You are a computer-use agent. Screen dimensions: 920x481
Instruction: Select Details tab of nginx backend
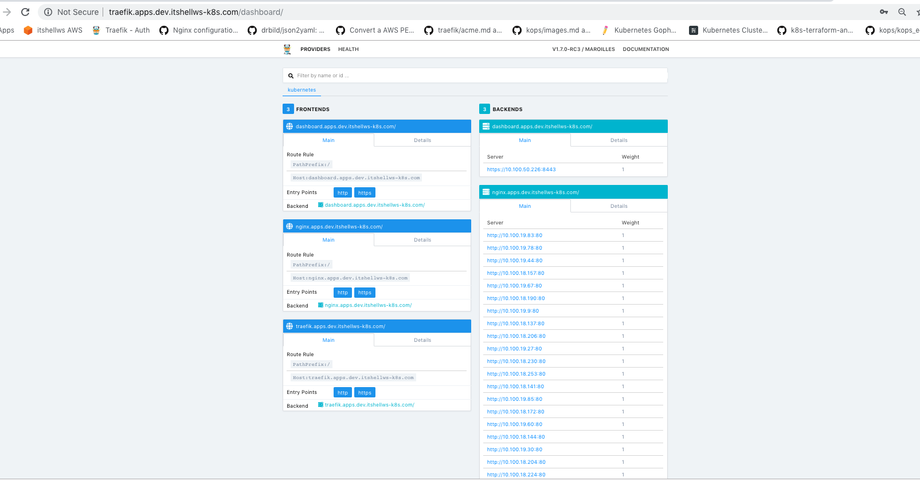point(619,206)
